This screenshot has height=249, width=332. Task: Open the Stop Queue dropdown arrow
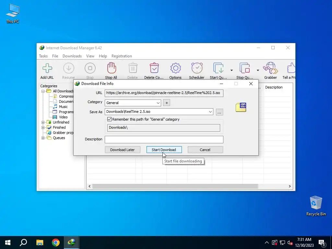click(x=258, y=70)
